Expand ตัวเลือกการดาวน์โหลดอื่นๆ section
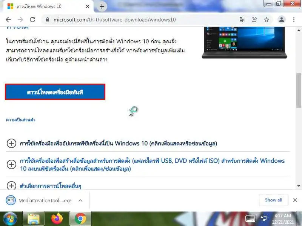The width and height of the screenshot is (302, 226). (11, 186)
